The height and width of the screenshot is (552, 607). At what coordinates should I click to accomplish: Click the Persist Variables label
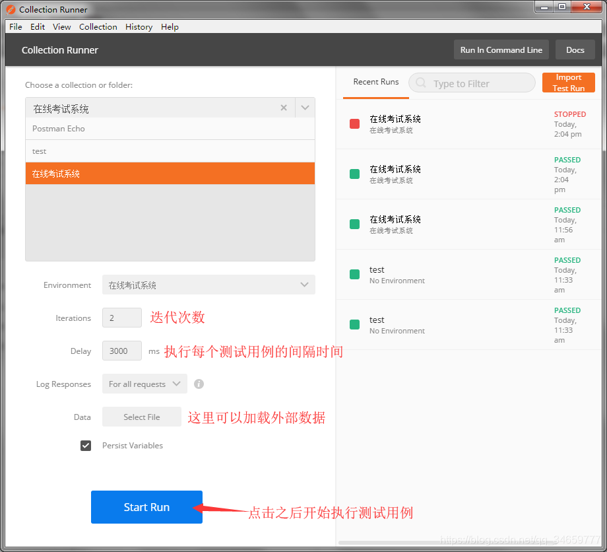point(133,446)
